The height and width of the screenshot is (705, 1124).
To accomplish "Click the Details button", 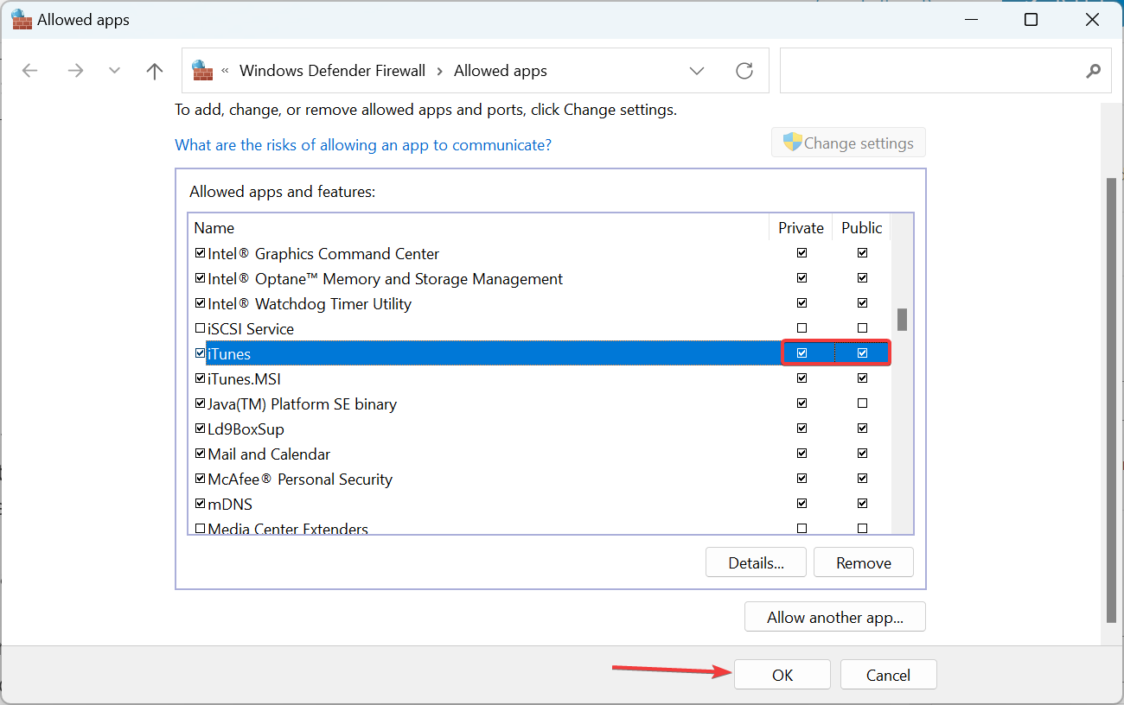I will 756,562.
